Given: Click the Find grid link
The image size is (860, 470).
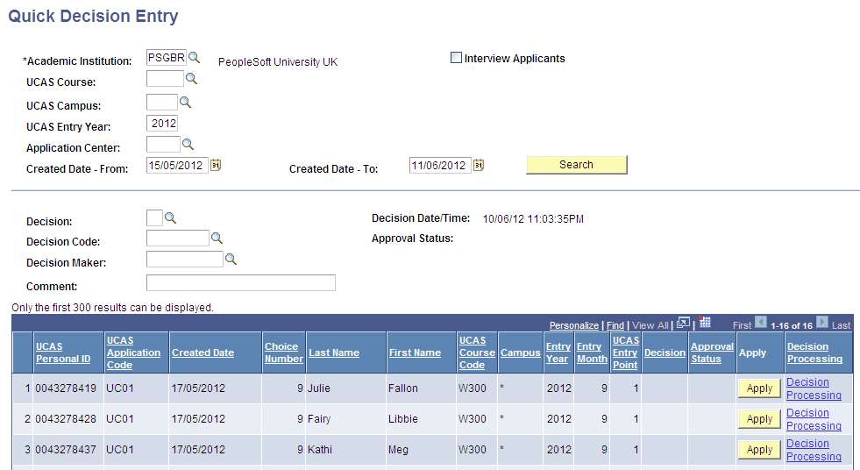Looking at the screenshot, I should coord(615,325).
